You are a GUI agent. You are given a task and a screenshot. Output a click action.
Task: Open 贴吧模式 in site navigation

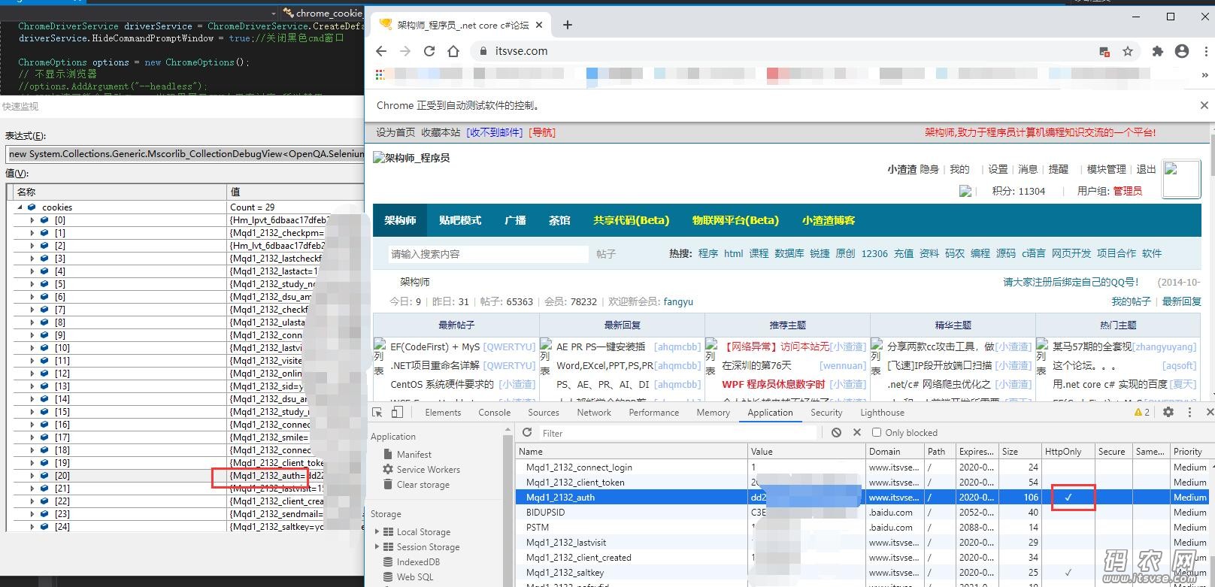pyautogui.click(x=460, y=220)
